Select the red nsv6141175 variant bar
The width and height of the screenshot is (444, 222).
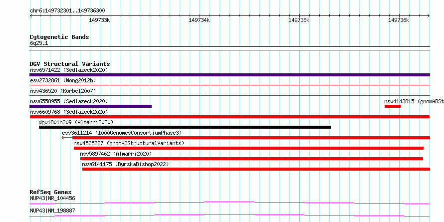256,169
